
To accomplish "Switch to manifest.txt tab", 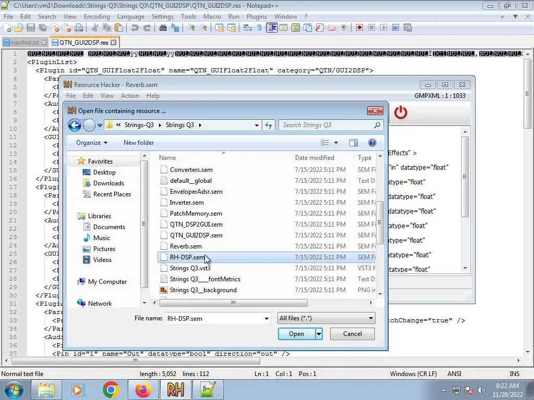I will coord(25,43).
